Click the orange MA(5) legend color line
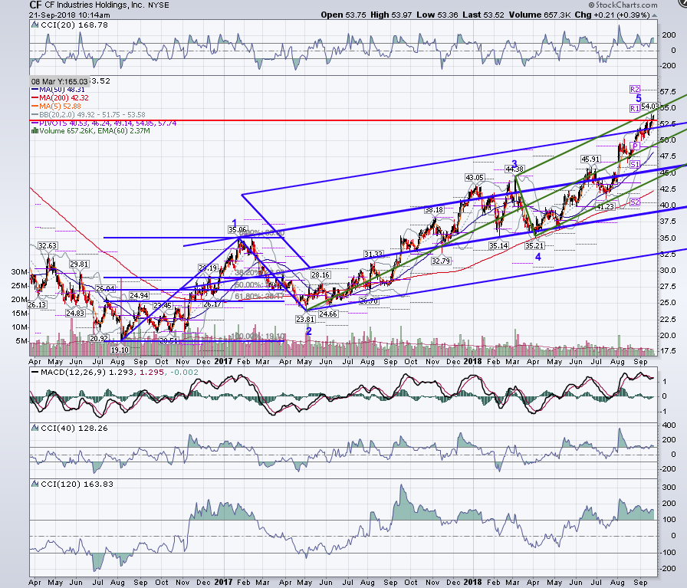The width and height of the screenshot is (687, 588). pyautogui.click(x=35, y=107)
